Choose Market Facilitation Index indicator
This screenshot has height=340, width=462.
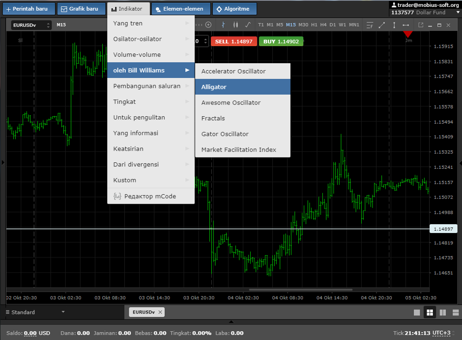tap(243, 150)
